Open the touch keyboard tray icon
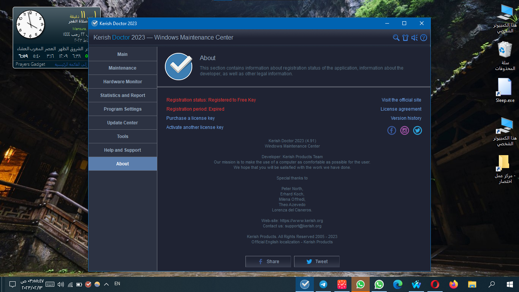The width and height of the screenshot is (519, 292). click(x=50, y=284)
